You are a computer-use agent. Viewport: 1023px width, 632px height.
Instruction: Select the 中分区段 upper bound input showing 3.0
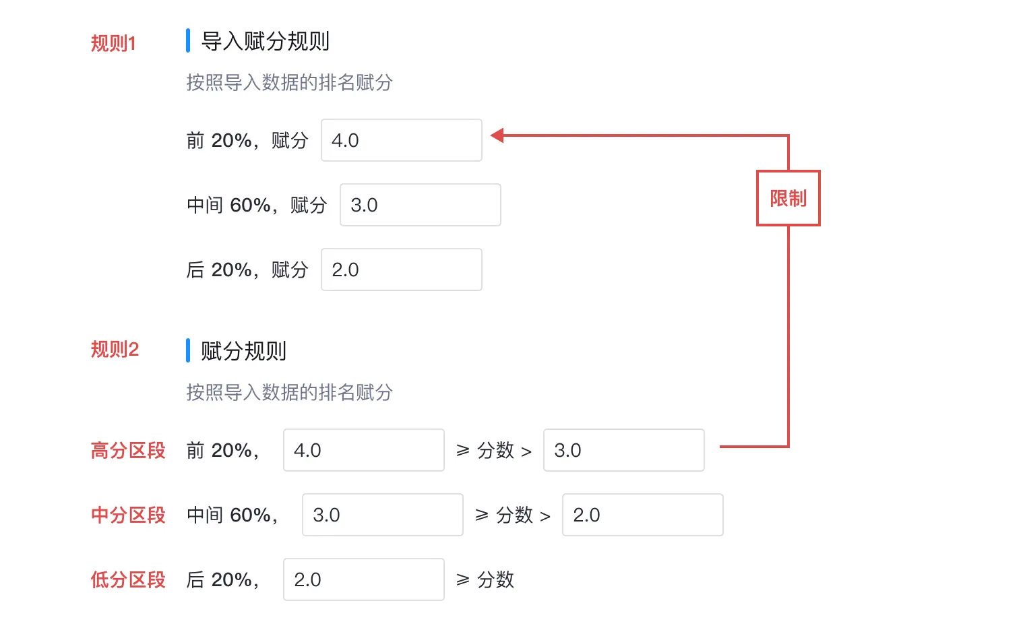(x=383, y=515)
